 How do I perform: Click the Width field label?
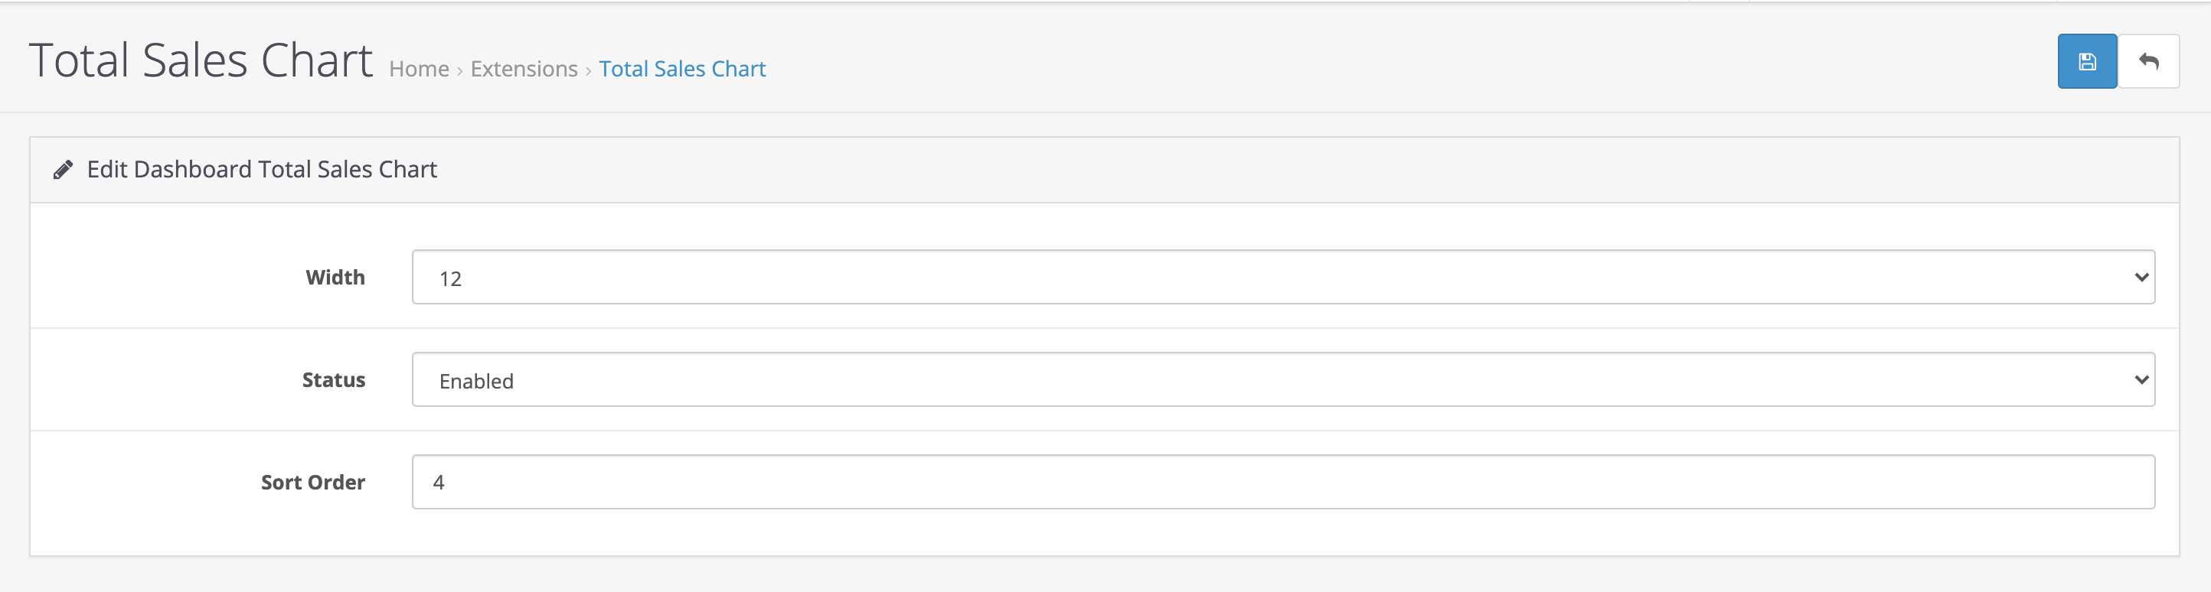pyautogui.click(x=335, y=277)
